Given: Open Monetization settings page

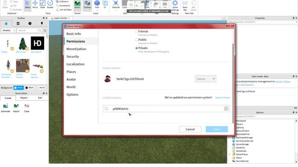Looking at the screenshot, I should (x=76, y=49).
